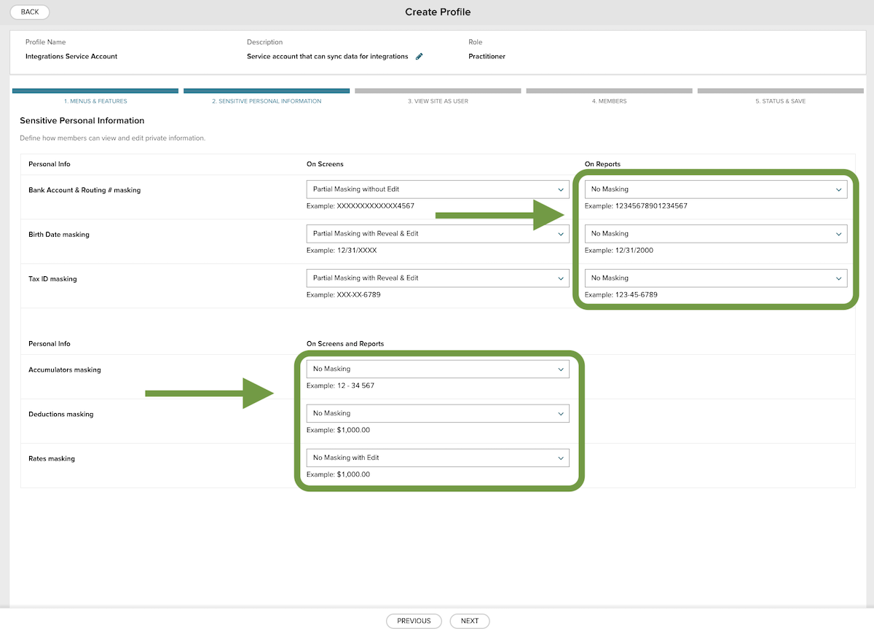Open the Deductions masking dropdown
The width and height of the screenshot is (874, 634).
tap(437, 414)
